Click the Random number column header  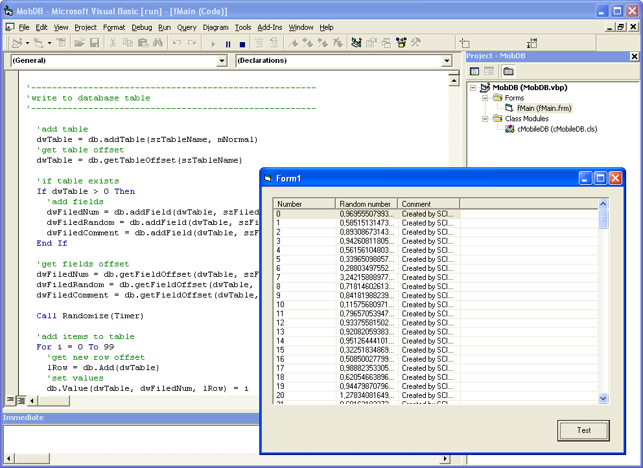click(x=366, y=204)
